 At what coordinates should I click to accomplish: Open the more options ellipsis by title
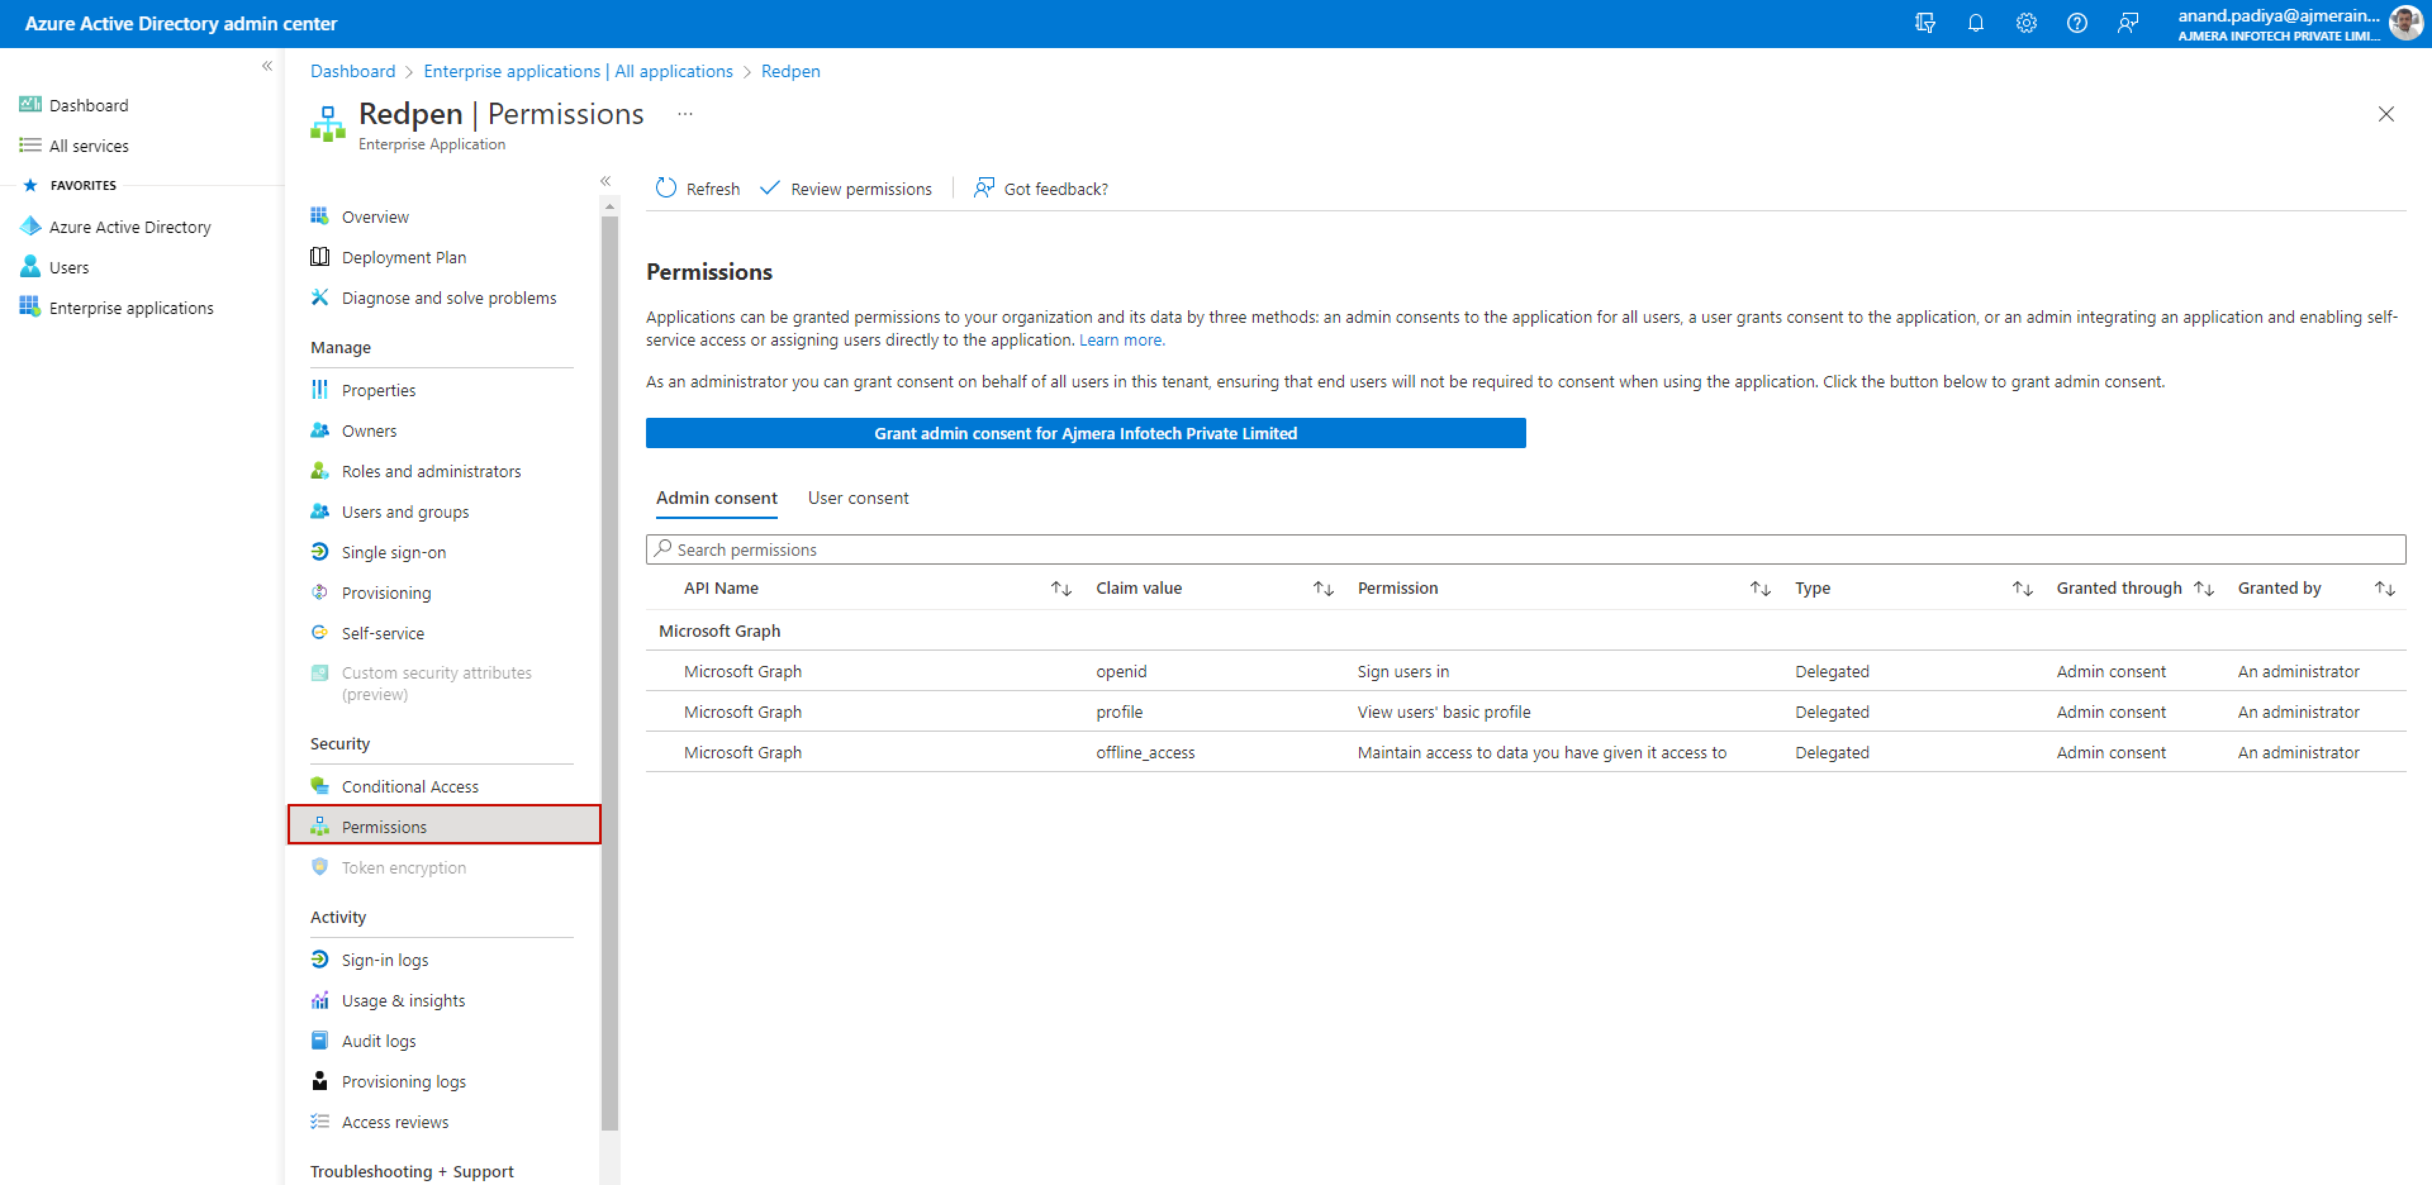pos(685,114)
